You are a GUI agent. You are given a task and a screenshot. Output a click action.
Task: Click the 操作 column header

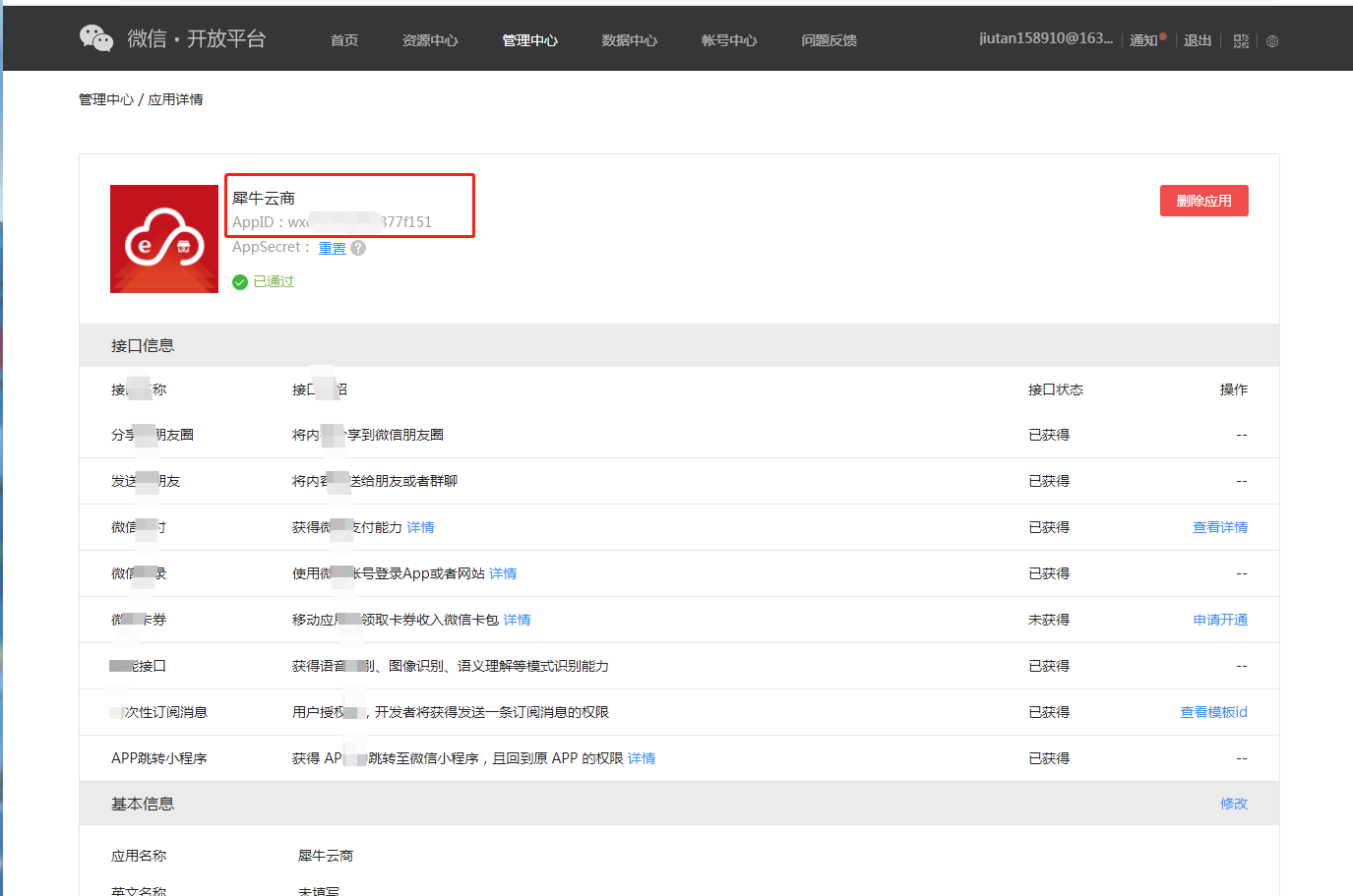coord(1234,389)
